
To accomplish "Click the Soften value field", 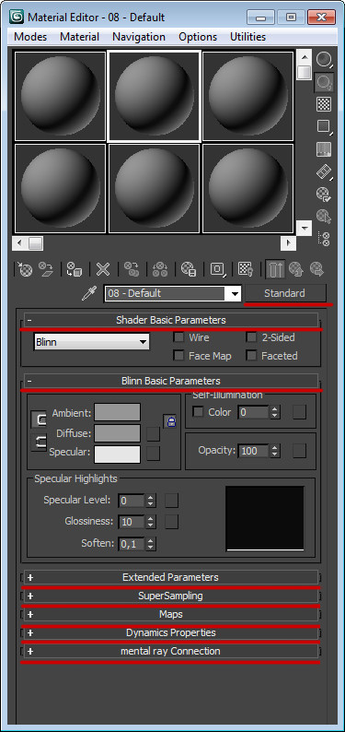I will [132, 543].
